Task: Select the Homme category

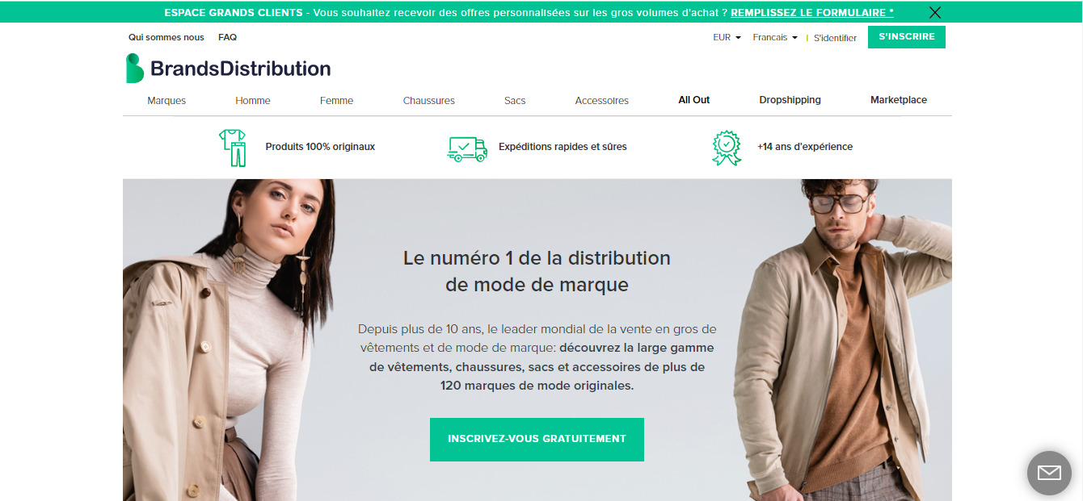Action: coord(253,101)
